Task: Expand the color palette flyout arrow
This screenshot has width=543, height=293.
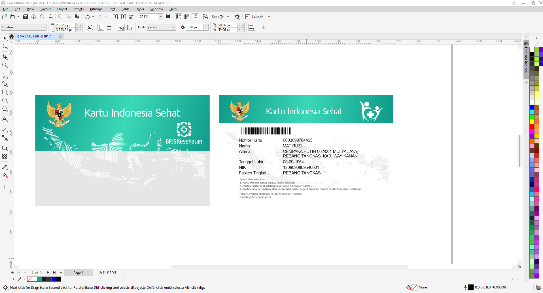Action: [536, 38]
